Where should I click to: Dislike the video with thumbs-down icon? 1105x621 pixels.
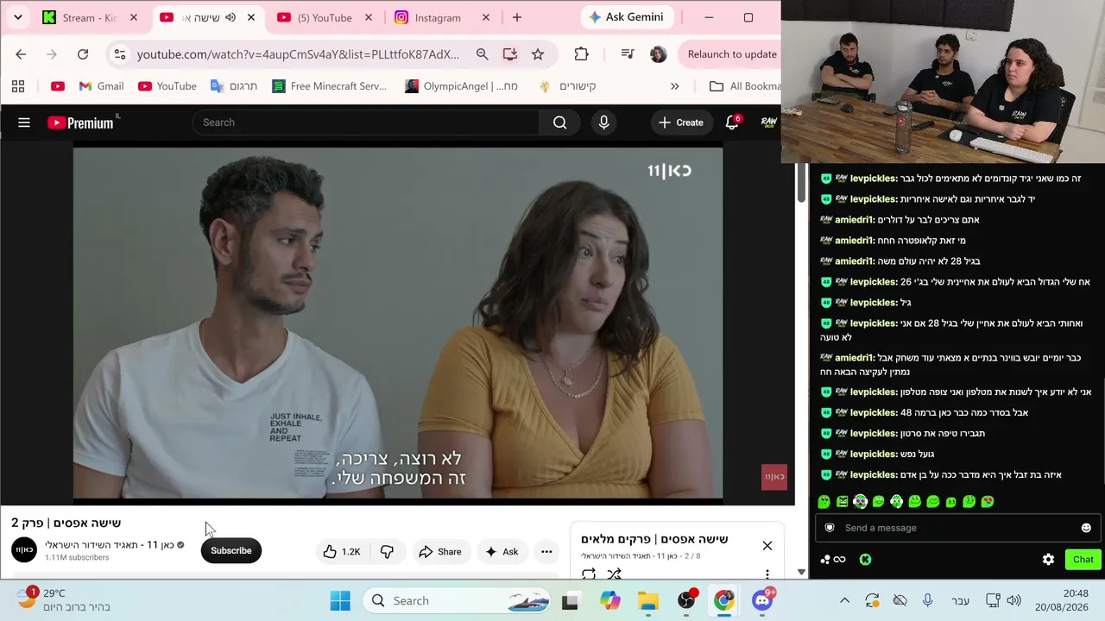387,552
